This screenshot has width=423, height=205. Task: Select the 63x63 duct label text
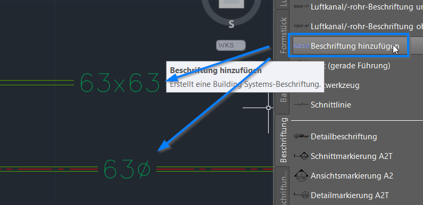point(120,83)
